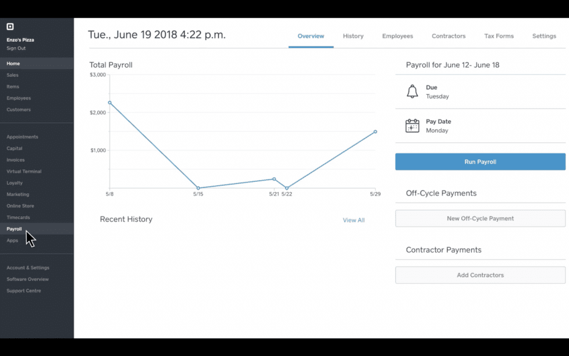Open the payroll Settings tab
The height and width of the screenshot is (356, 569).
[544, 36]
